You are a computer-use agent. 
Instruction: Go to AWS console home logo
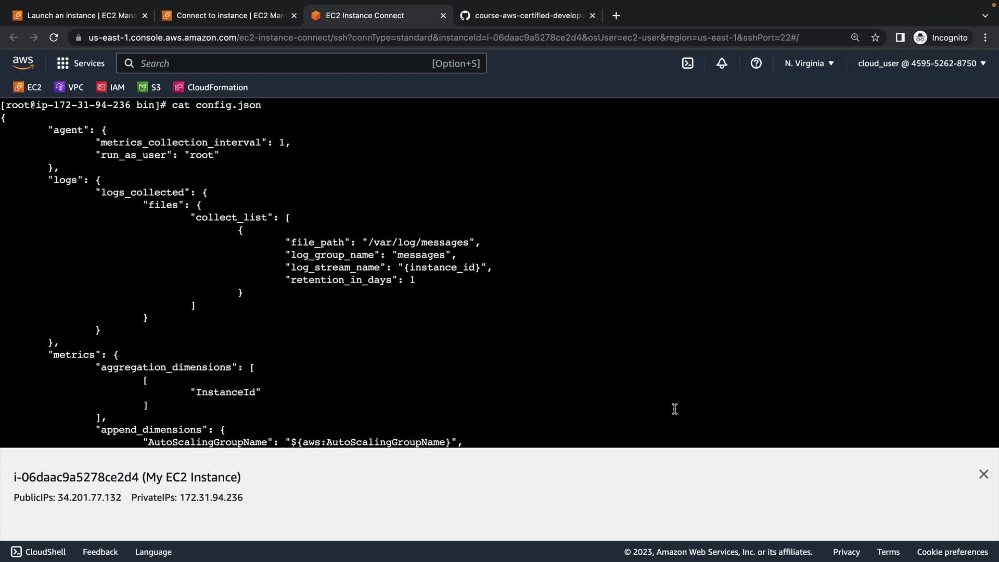coord(23,62)
